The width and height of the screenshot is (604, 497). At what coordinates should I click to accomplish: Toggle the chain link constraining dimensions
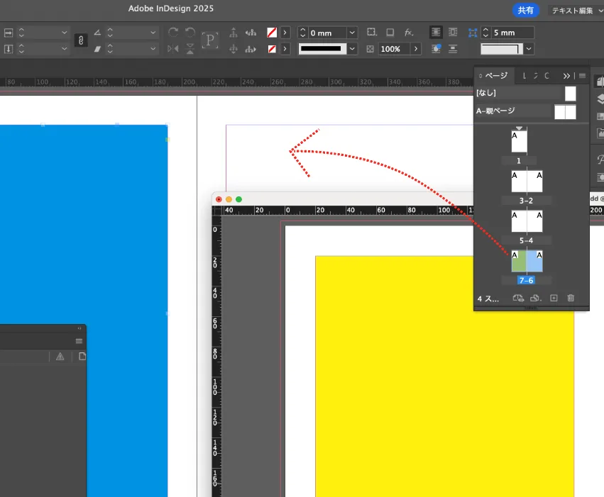click(x=80, y=40)
